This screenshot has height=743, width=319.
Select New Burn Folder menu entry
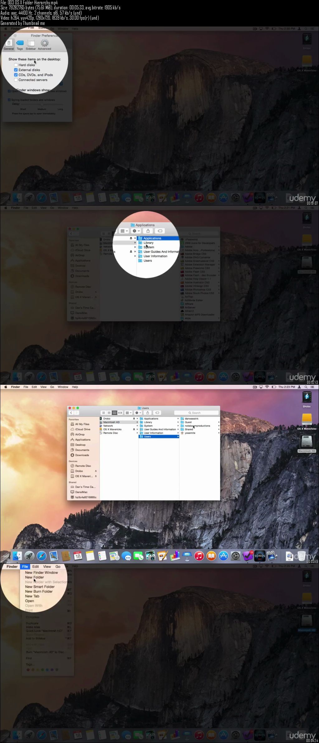39,591
